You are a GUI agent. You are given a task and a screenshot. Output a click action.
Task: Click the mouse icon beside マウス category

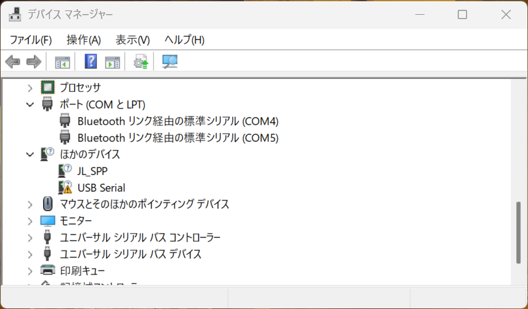click(x=47, y=204)
